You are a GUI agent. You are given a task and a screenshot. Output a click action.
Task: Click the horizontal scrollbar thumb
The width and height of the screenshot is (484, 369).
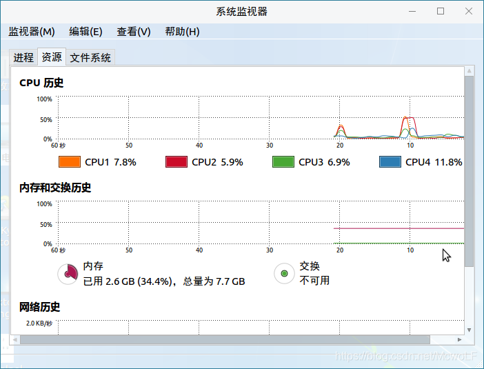click(x=225, y=339)
